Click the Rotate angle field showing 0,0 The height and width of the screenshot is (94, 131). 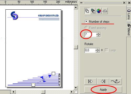point(90,50)
